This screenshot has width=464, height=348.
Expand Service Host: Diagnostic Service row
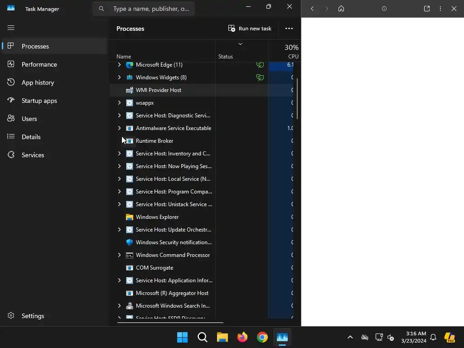[x=119, y=116]
